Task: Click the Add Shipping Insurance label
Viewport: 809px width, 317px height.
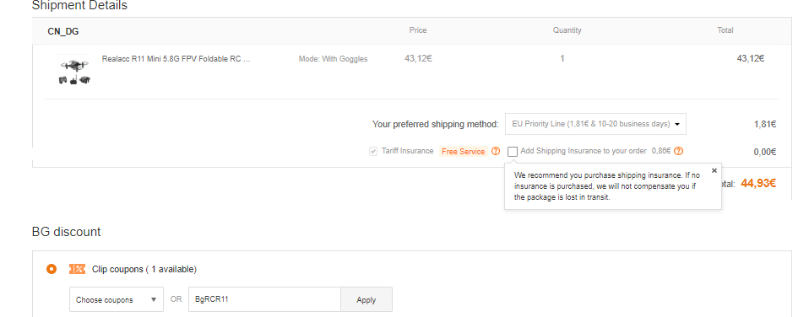Action: tap(584, 151)
